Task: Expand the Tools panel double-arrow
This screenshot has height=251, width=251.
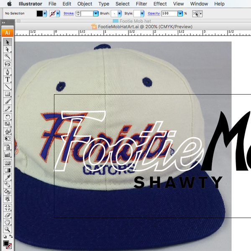Action: (x=3, y=23)
